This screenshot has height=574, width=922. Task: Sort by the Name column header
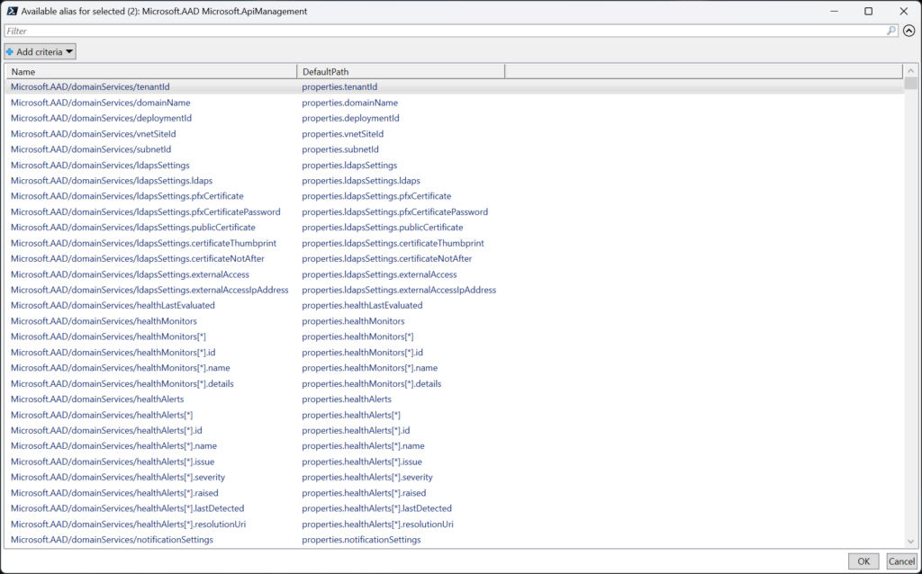151,72
